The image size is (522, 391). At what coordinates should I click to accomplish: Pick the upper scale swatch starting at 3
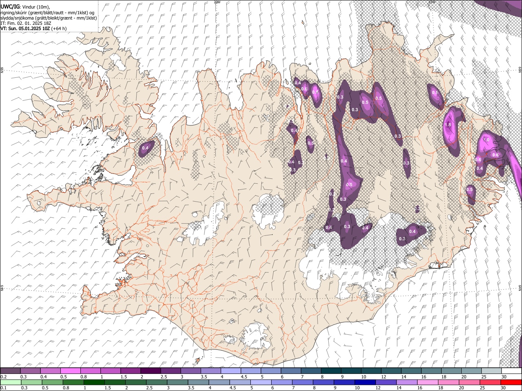191,371
